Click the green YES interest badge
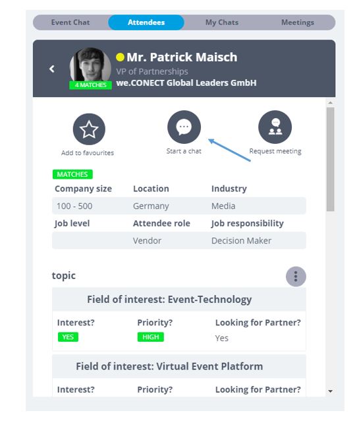This screenshot has width=357, height=421. point(68,337)
